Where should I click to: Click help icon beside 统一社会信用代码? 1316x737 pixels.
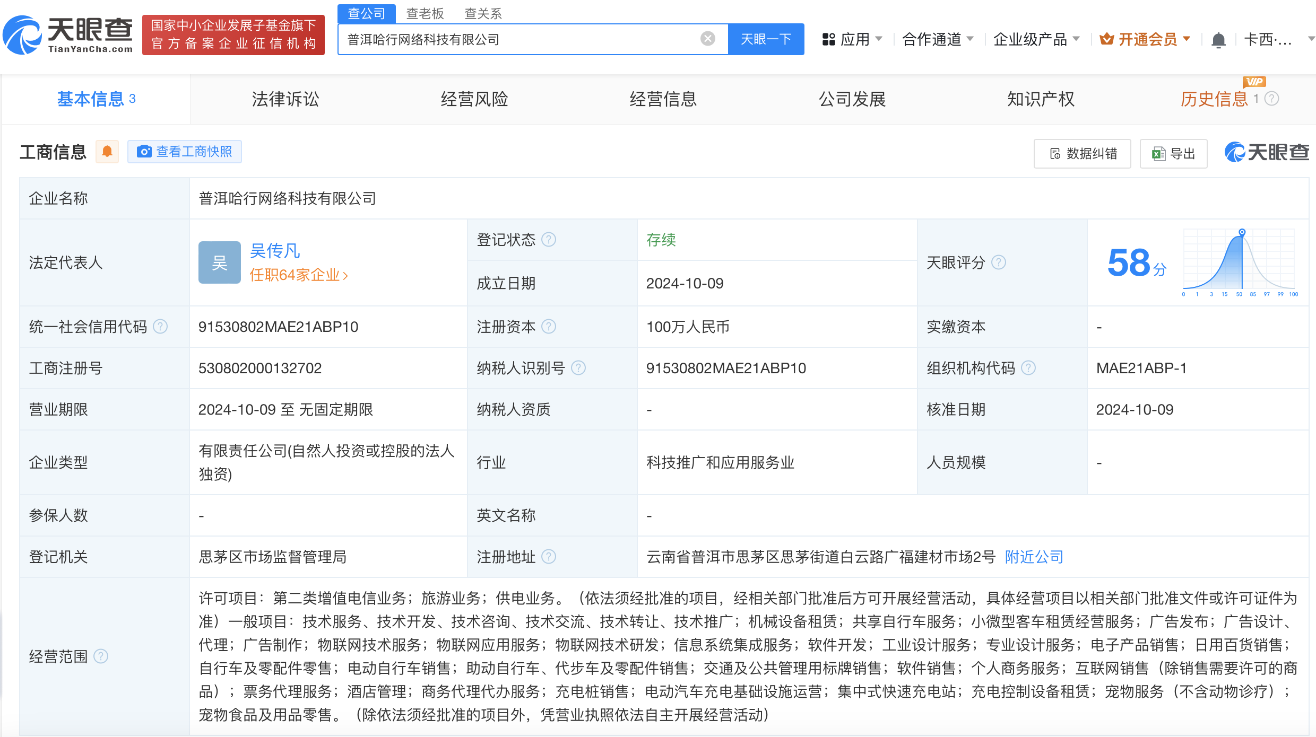pos(160,327)
